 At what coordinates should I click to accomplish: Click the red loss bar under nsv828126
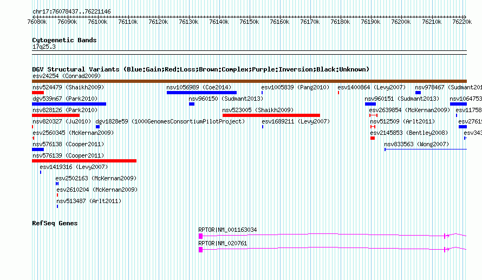56,115
